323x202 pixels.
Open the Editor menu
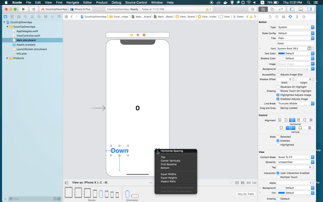pyautogui.click(x=87, y=3)
